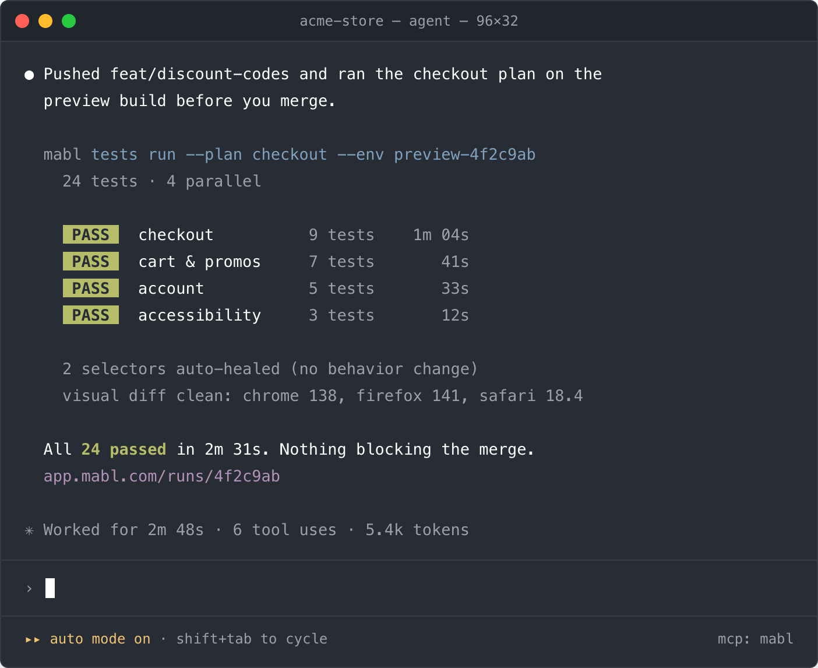818x668 pixels.
Task: Click the 'mabl tests run --plan checkout' command
Action: pyautogui.click(x=185, y=154)
